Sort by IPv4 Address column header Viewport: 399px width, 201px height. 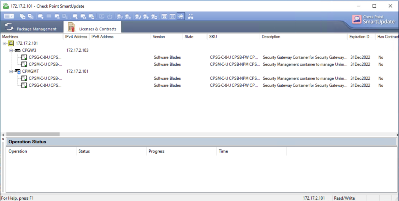[76, 37]
